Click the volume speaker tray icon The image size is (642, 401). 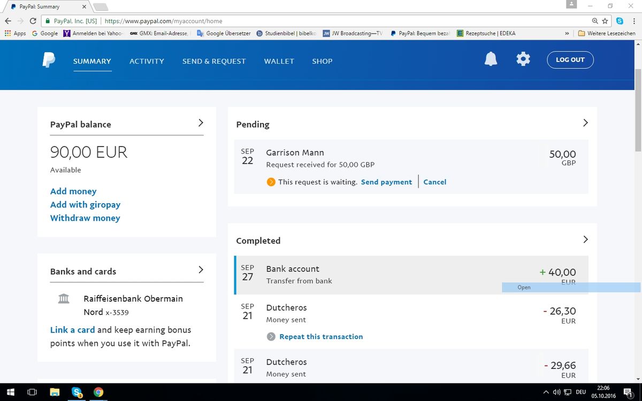(556, 392)
